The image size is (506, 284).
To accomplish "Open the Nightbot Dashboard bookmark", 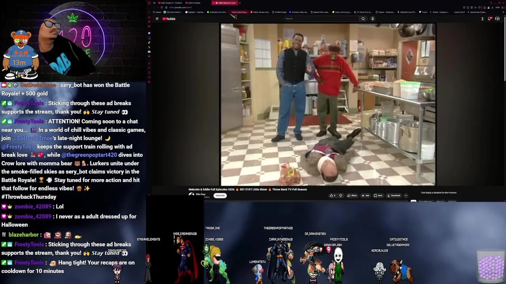I will point(195,12).
